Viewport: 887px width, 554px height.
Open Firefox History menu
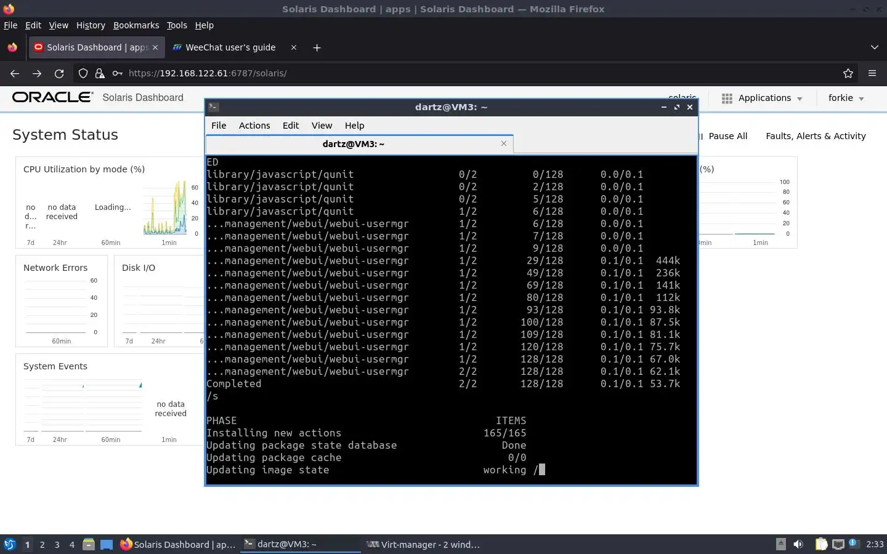(91, 25)
